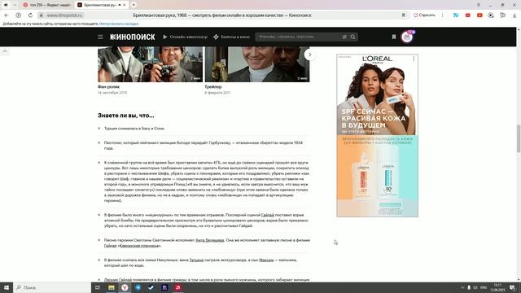Open Task View on the taskbar
Image resolution: width=521 pixels, height=293 pixels.
point(98,287)
